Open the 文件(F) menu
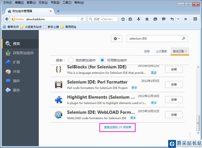 pos(8,3)
